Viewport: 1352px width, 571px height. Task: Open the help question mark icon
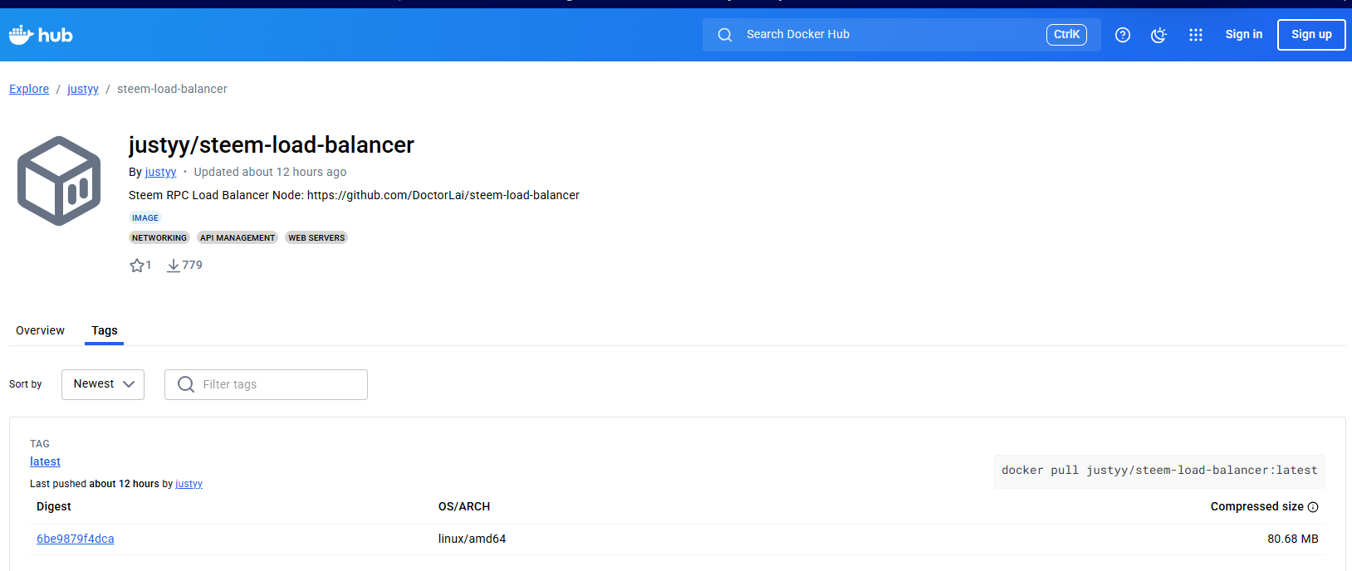pyautogui.click(x=1123, y=35)
